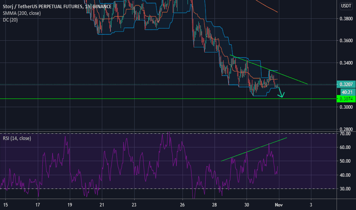Click the green horizontal line price label 0.3074
Screen dimensions: 356x210
(346, 99)
